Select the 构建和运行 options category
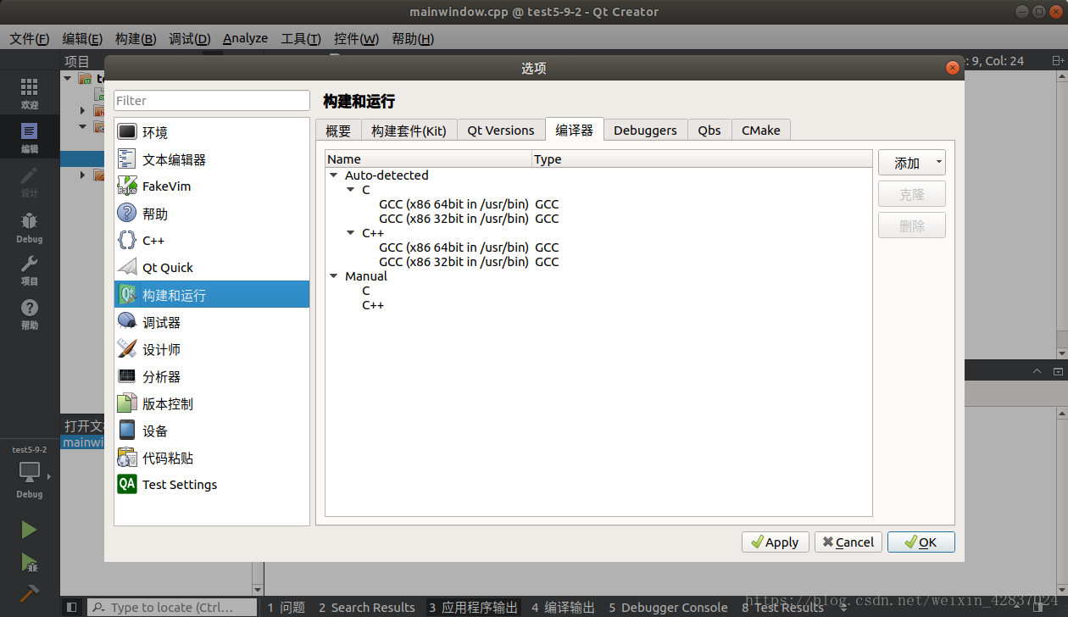The height and width of the screenshot is (617, 1068). pyautogui.click(x=212, y=295)
